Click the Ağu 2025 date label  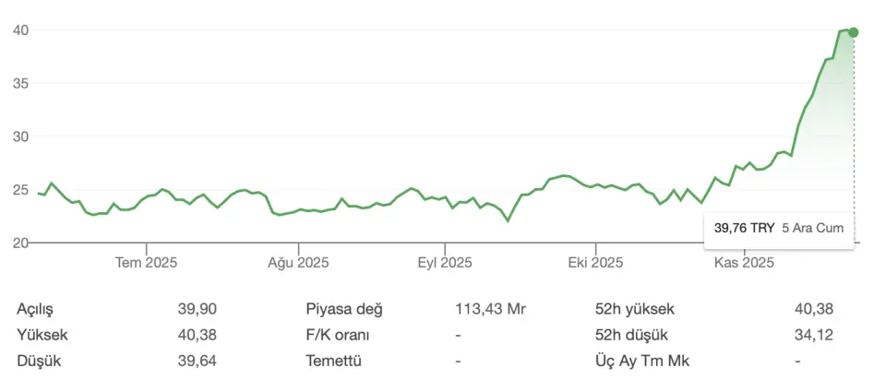(298, 263)
